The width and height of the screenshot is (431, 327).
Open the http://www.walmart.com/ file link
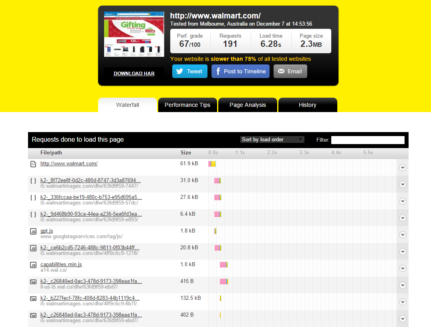tap(69, 163)
